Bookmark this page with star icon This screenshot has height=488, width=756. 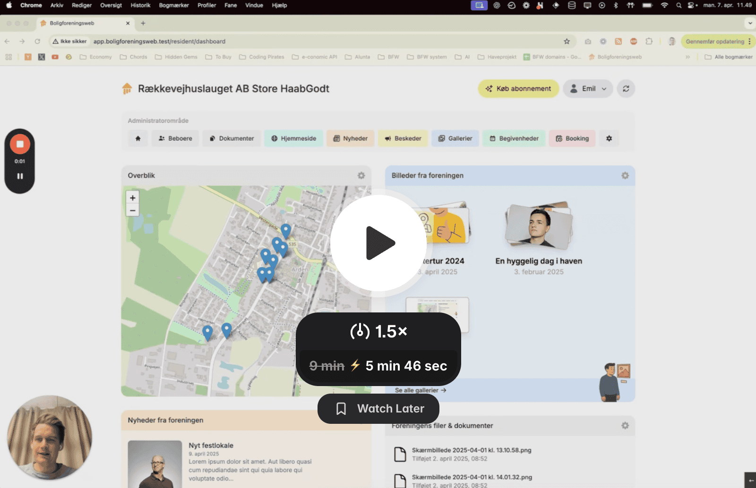click(x=567, y=42)
